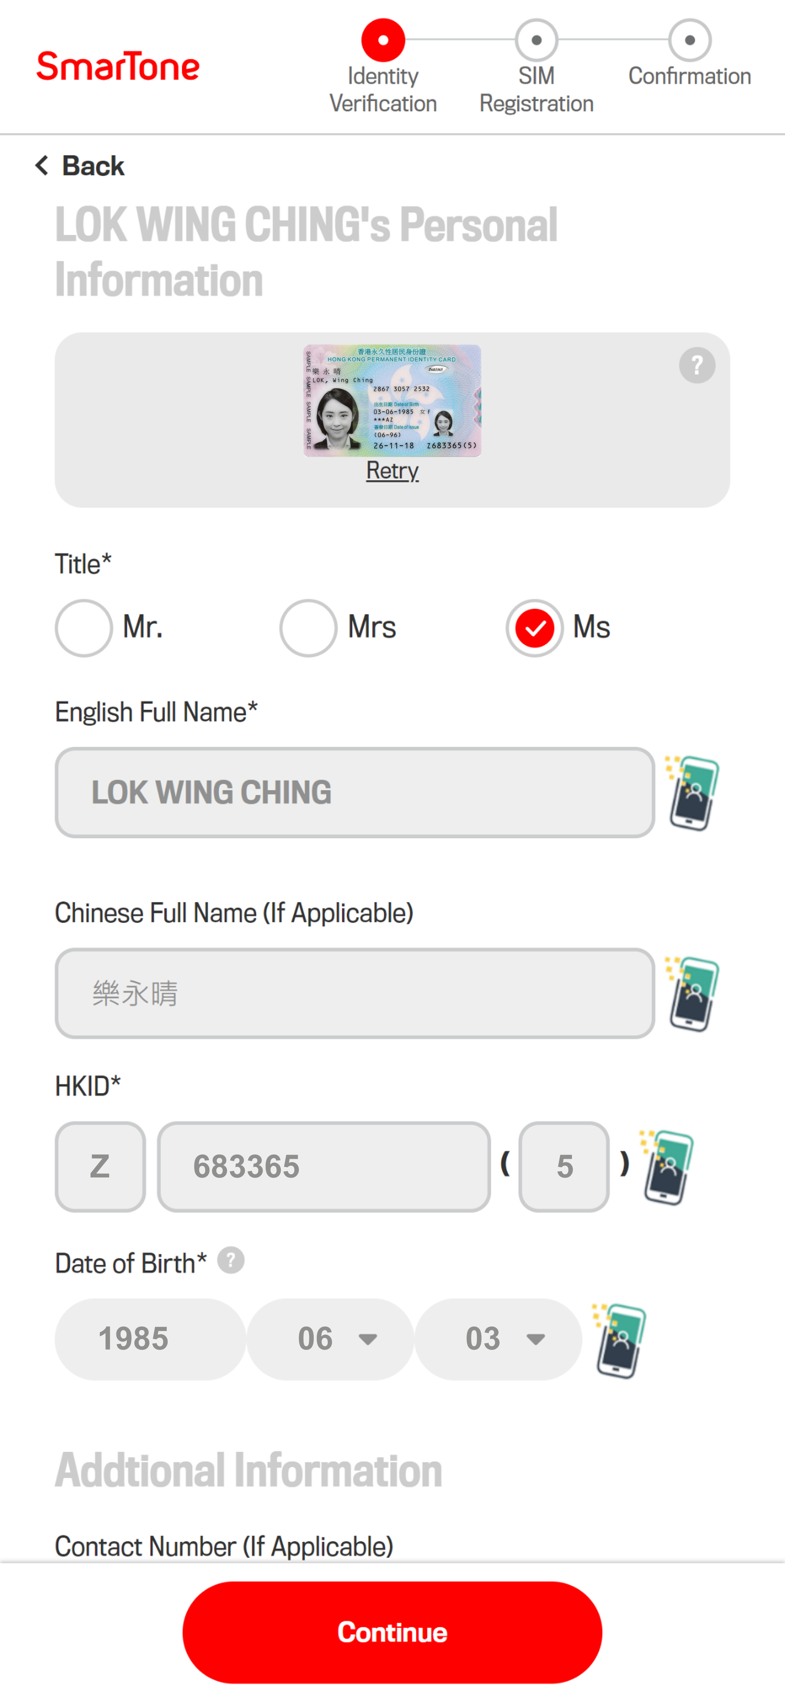Tap scan icon beside Chinese Full Name
The width and height of the screenshot is (785, 1702).
click(x=692, y=993)
